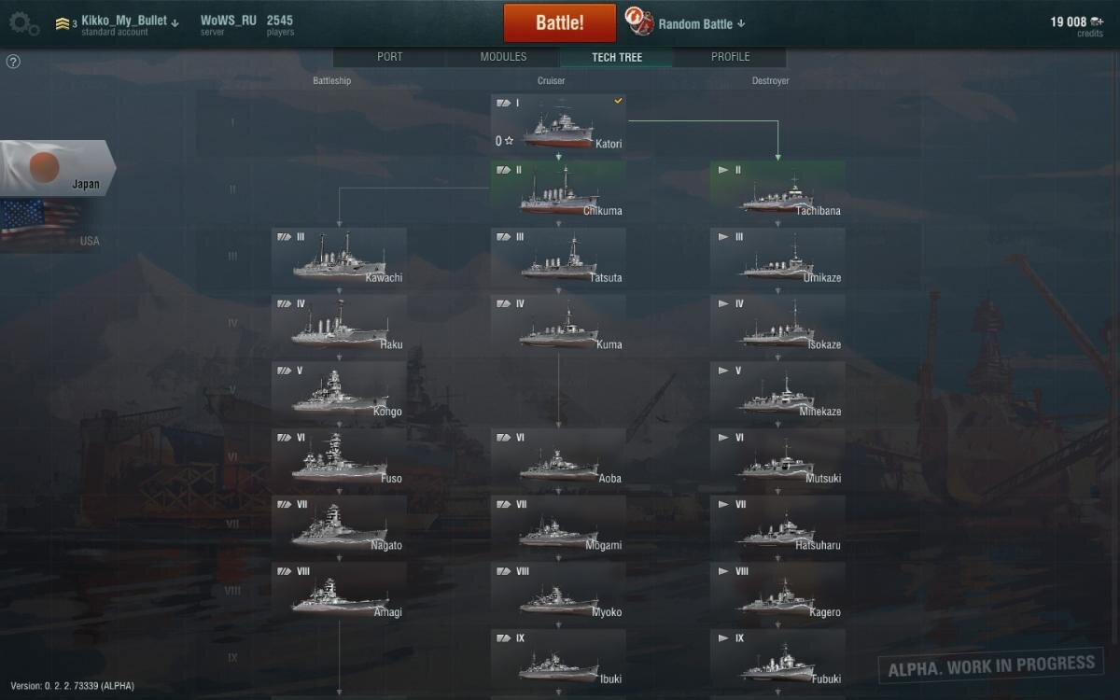Screen dimensions: 1120x700
Task: Select the Japan nation flag
Action: pyautogui.click(x=56, y=168)
